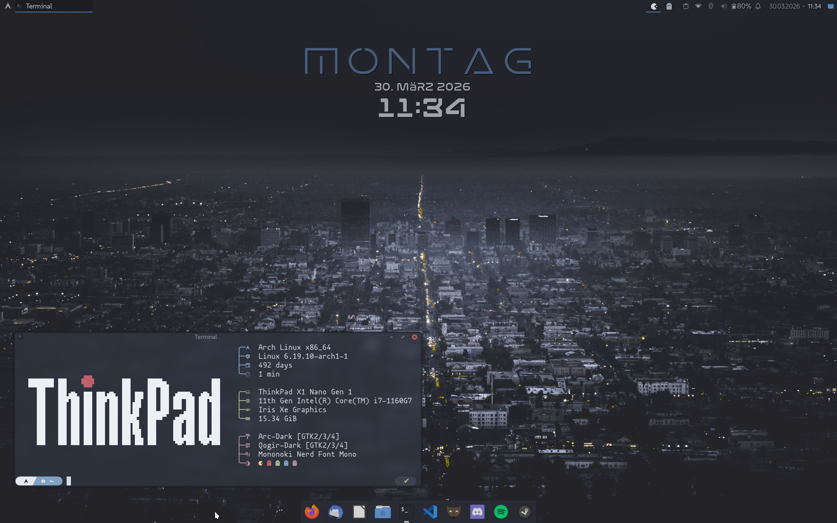This screenshot has width=837, height=523.
Task: Launch Visual Studio Code from the dock
Action: click(430, 512)
